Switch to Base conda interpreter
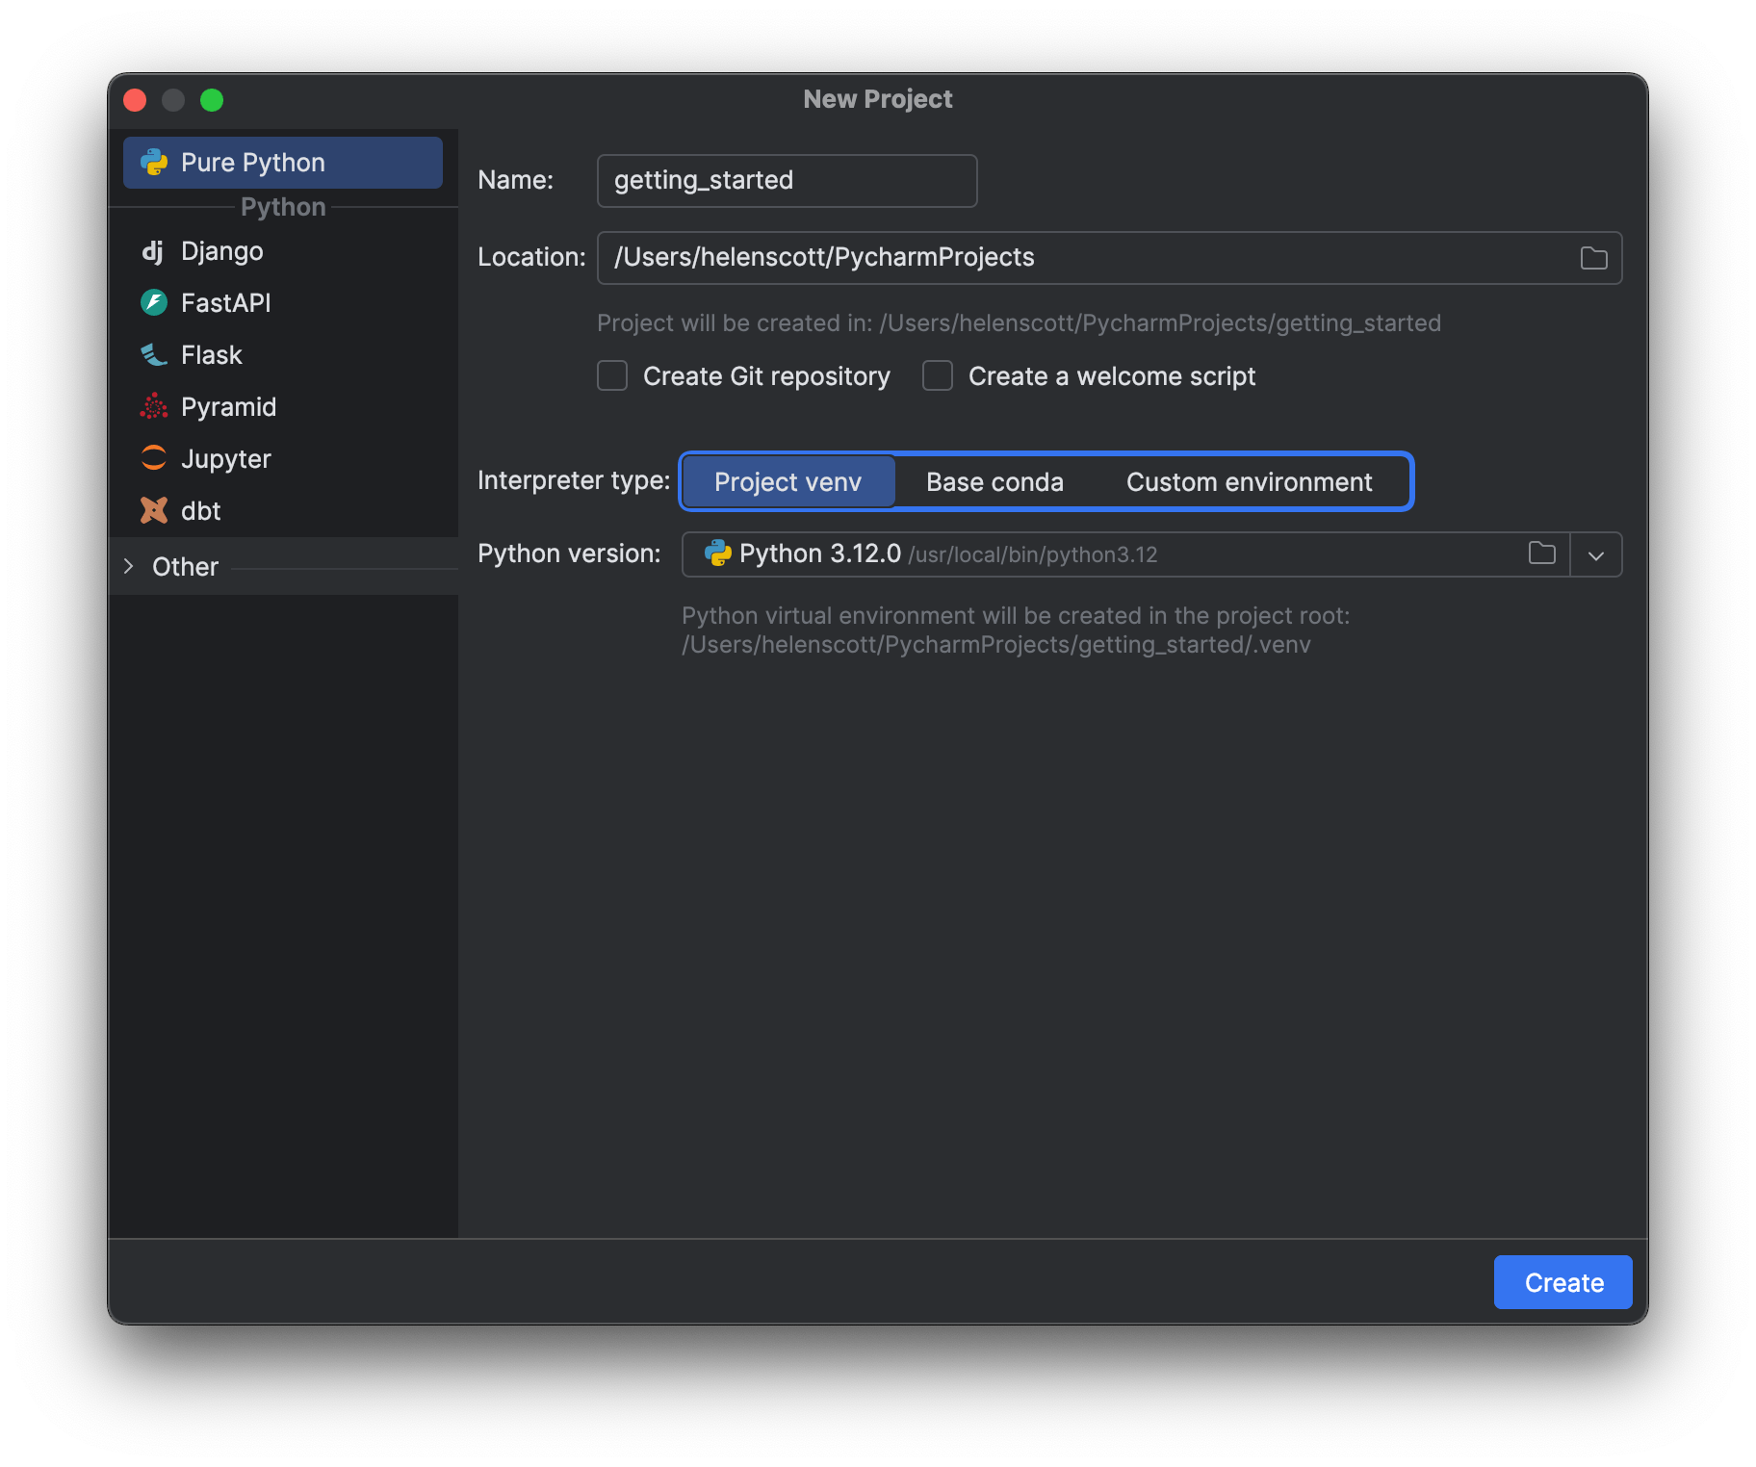The image size is (1756, 1467). [x=994, y=481]
